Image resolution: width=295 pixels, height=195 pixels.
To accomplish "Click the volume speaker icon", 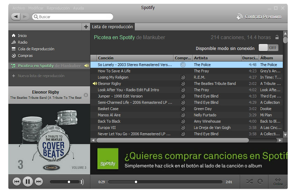I will pyautogui.click(x=82, y=182).
